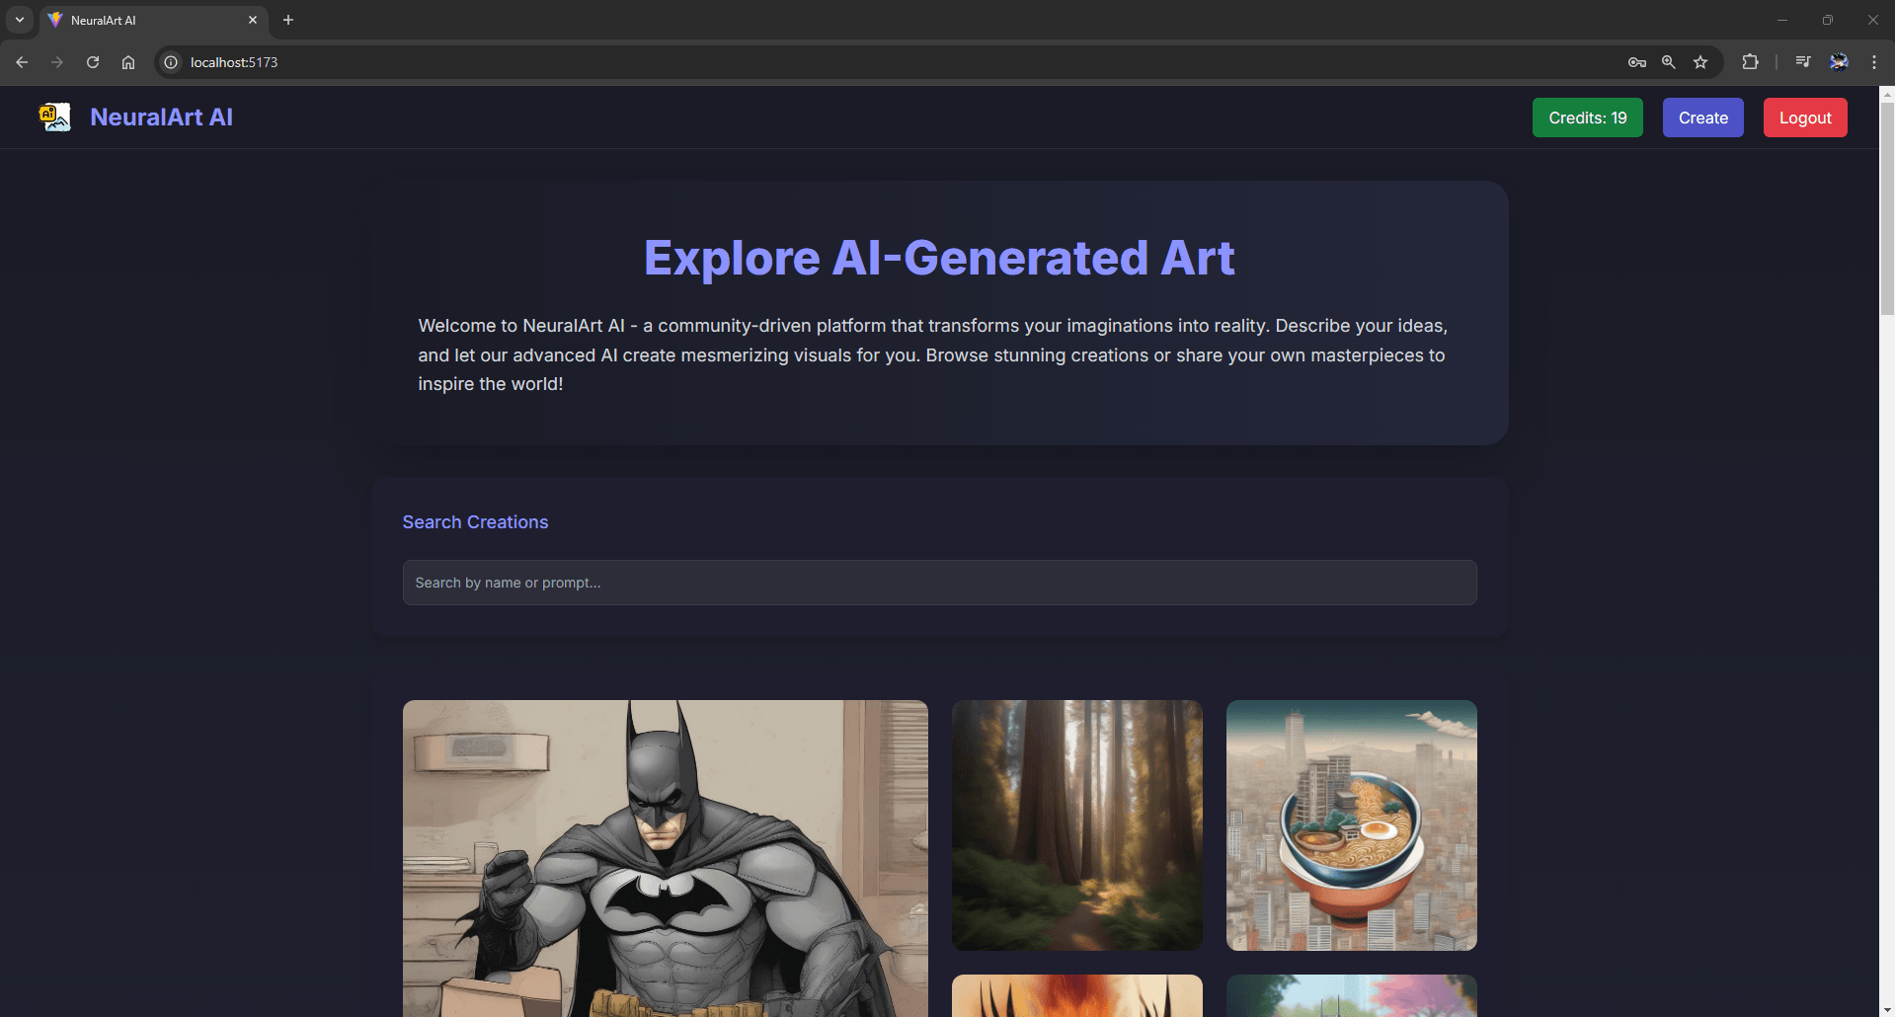Viewport: 1895px width, 1017px height.
Task: Click the Credits: 19 button
Action: [x=1588, y=117]
